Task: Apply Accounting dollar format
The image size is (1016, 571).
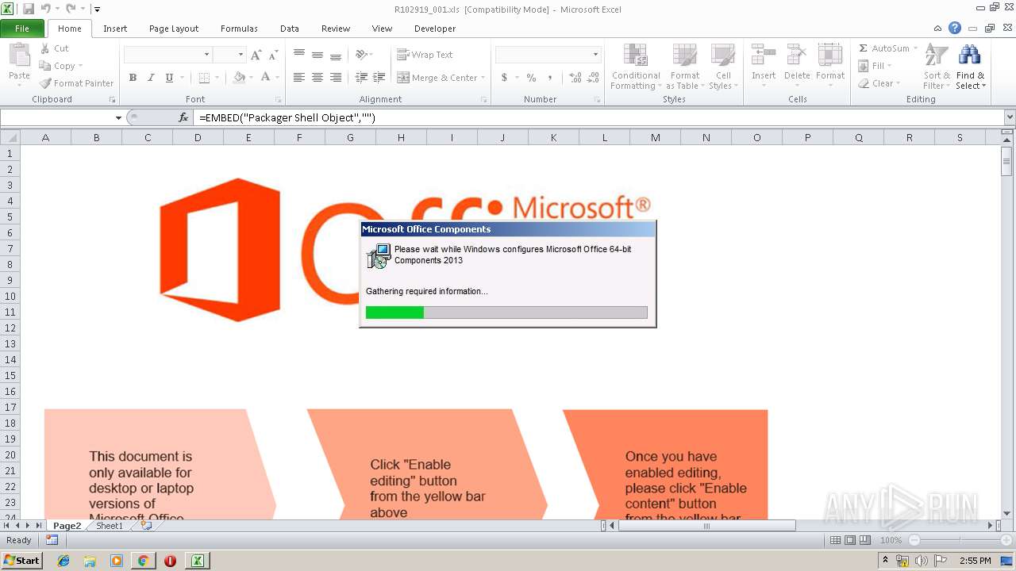Action: click(x=504, y=78)
